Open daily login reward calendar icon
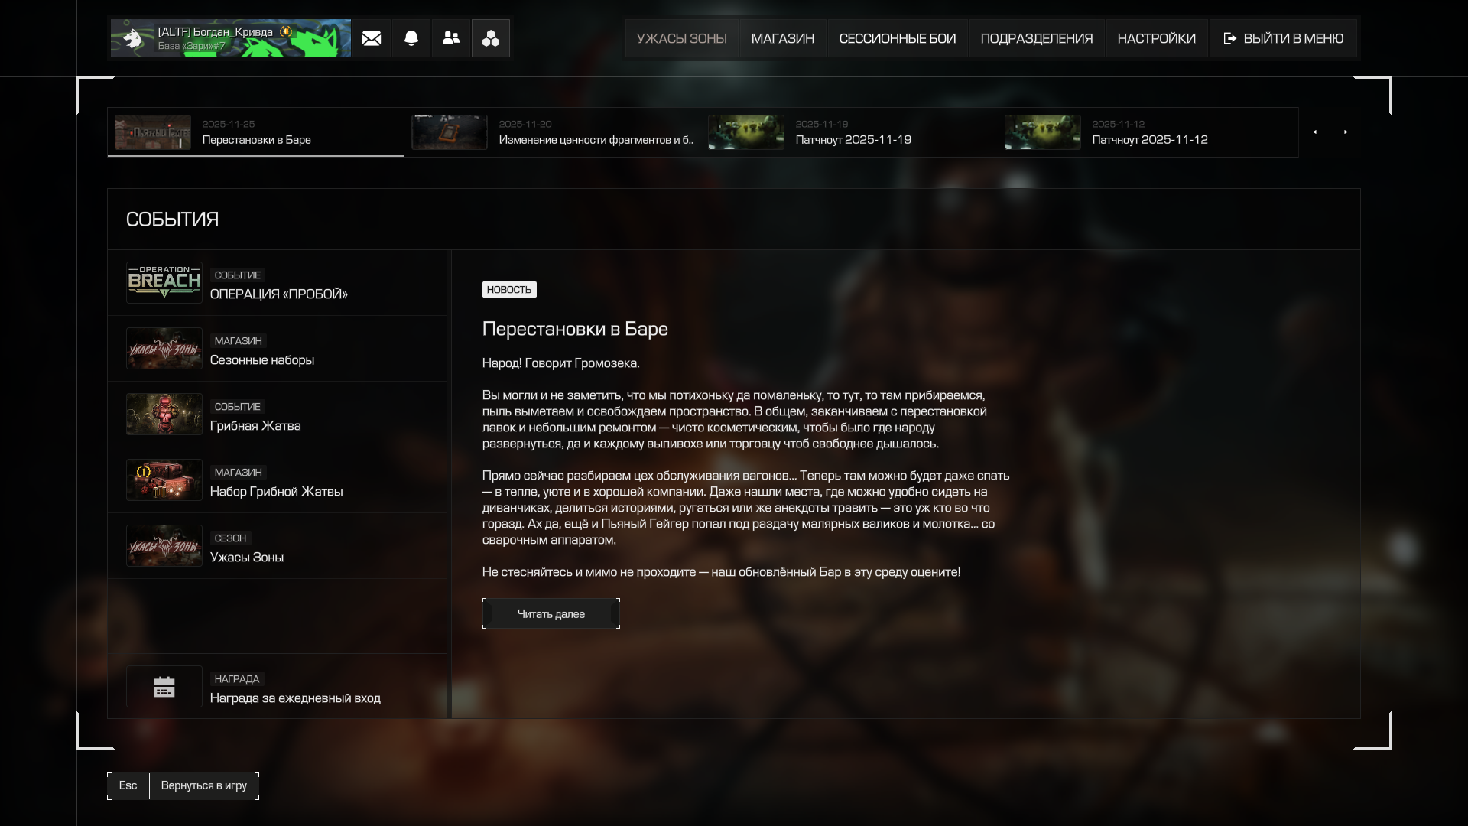 coord(164,687)
